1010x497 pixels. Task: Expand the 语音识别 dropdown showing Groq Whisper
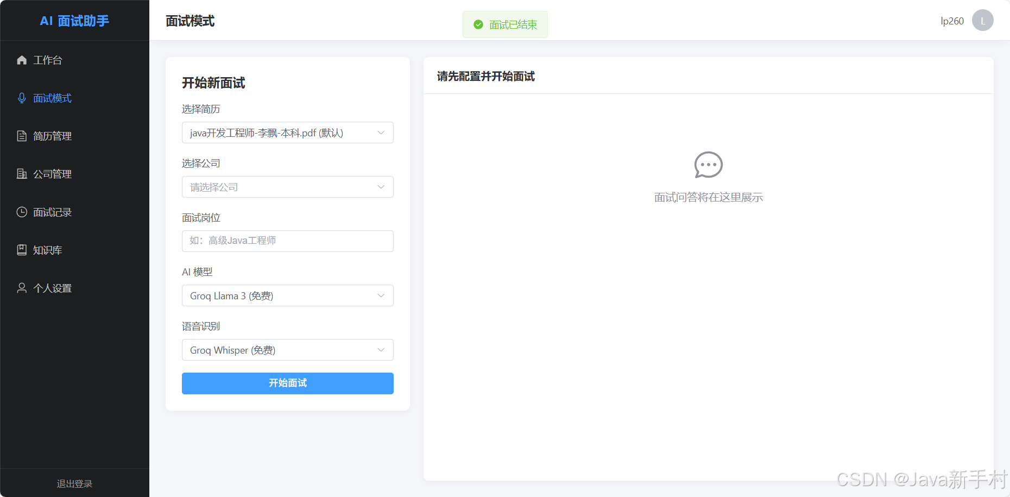[287, 350]
